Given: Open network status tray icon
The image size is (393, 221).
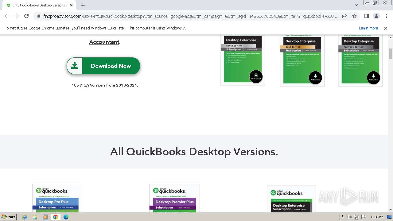Looking at the screenshot, I should click(356, 217).
